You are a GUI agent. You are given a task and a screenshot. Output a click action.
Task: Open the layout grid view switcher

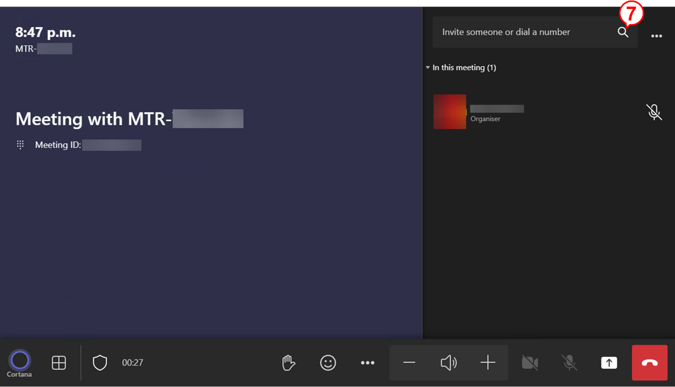click(59, 362)
